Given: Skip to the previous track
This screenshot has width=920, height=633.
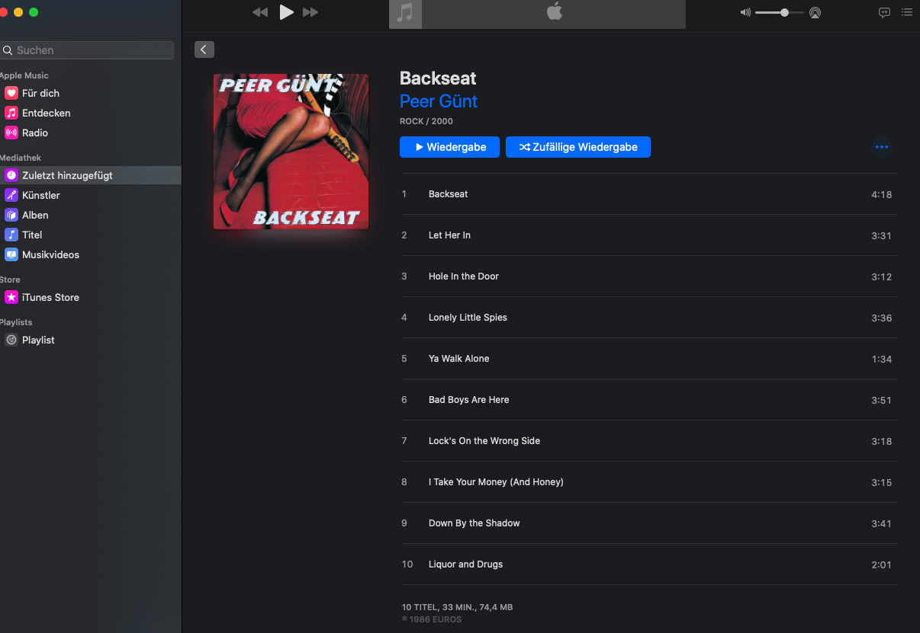Looking at the screenshot, I should coord(260,12).
